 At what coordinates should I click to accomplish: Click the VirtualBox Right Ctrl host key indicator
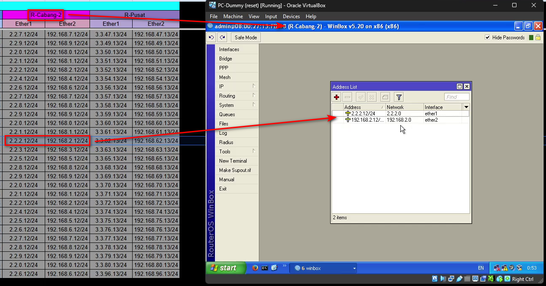523,279
